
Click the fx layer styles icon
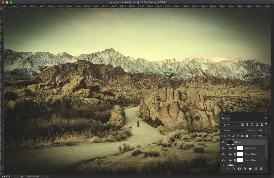(x=234, y=169)
